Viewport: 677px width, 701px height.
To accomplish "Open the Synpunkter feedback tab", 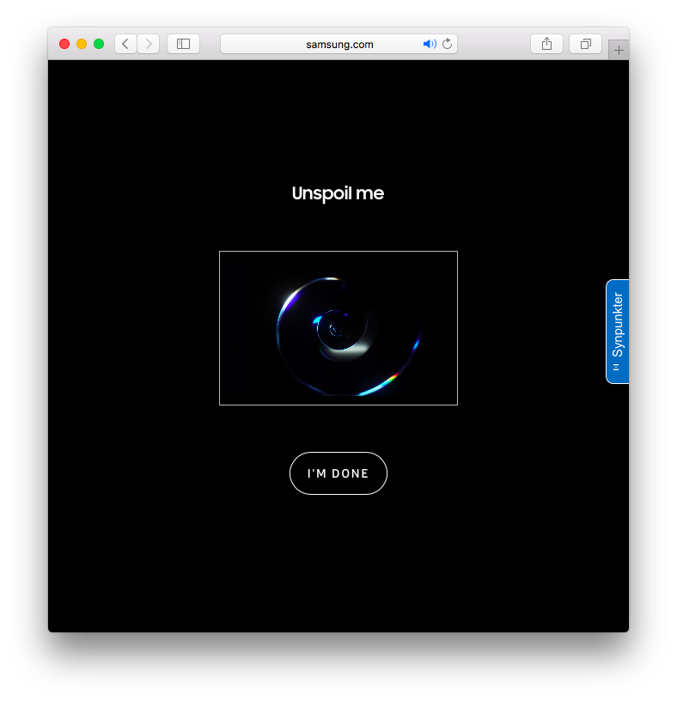I will pyautogui.click(x=618, y=325).
